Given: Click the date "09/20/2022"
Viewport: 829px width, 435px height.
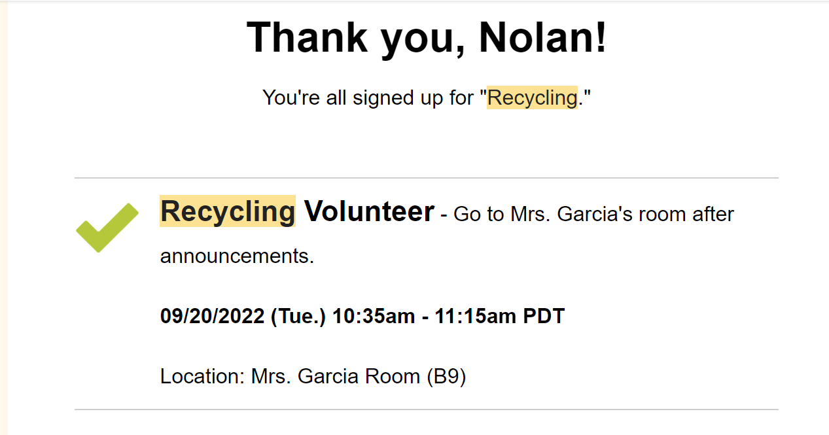Looking at the screenshot, I should (x=213, y=317).
